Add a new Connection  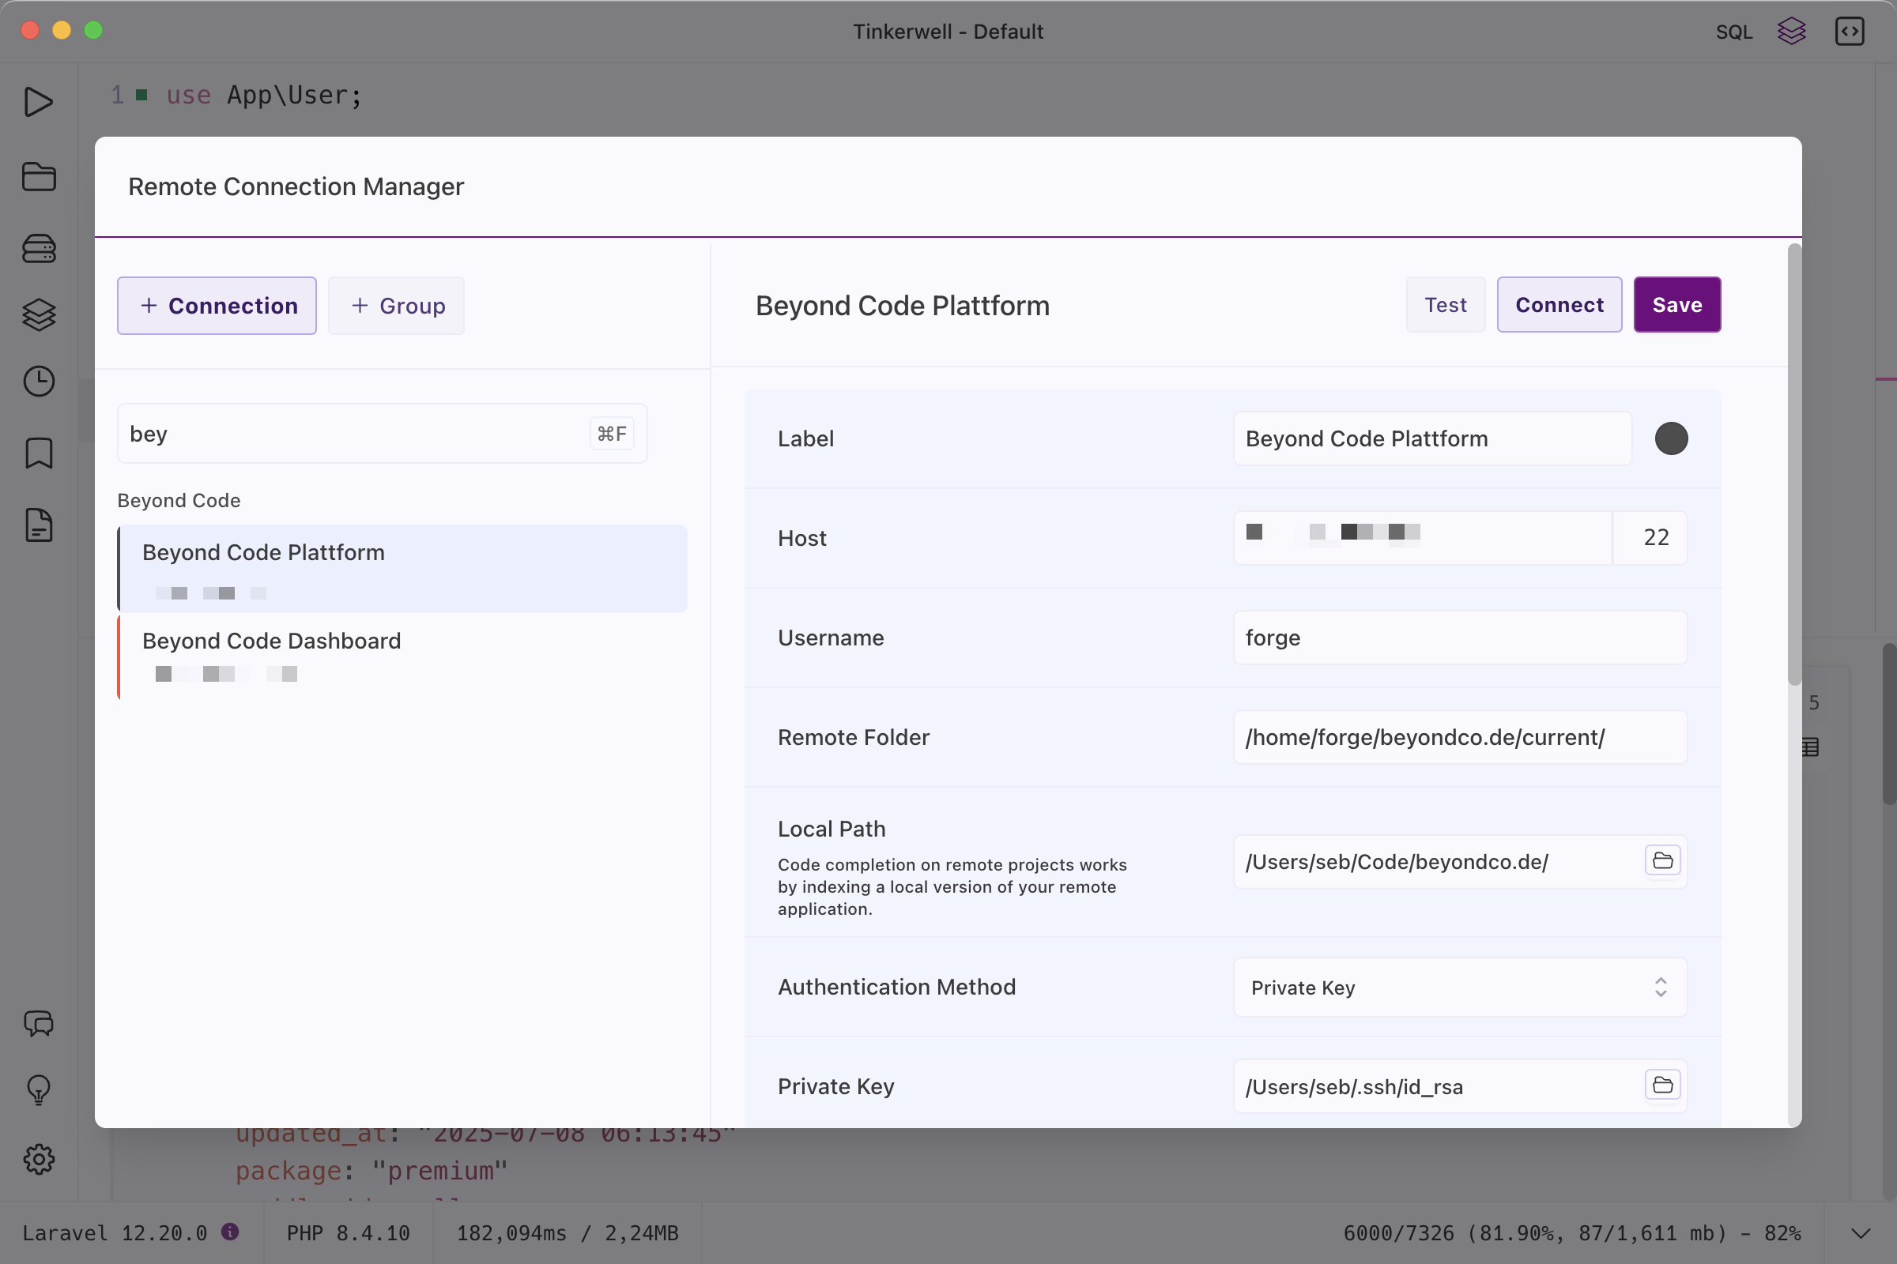click(217, 306)
